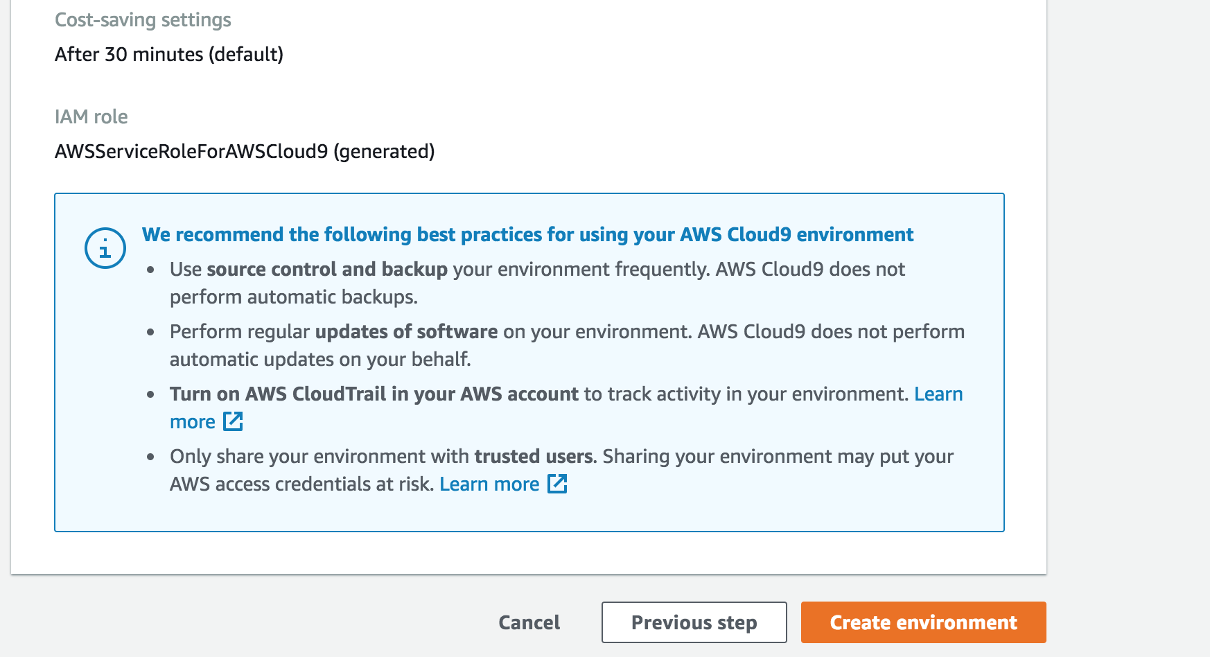Select the "After 30 minutes (default)" value
This screenshot has height=657, width=1210.
pos(169,54)
